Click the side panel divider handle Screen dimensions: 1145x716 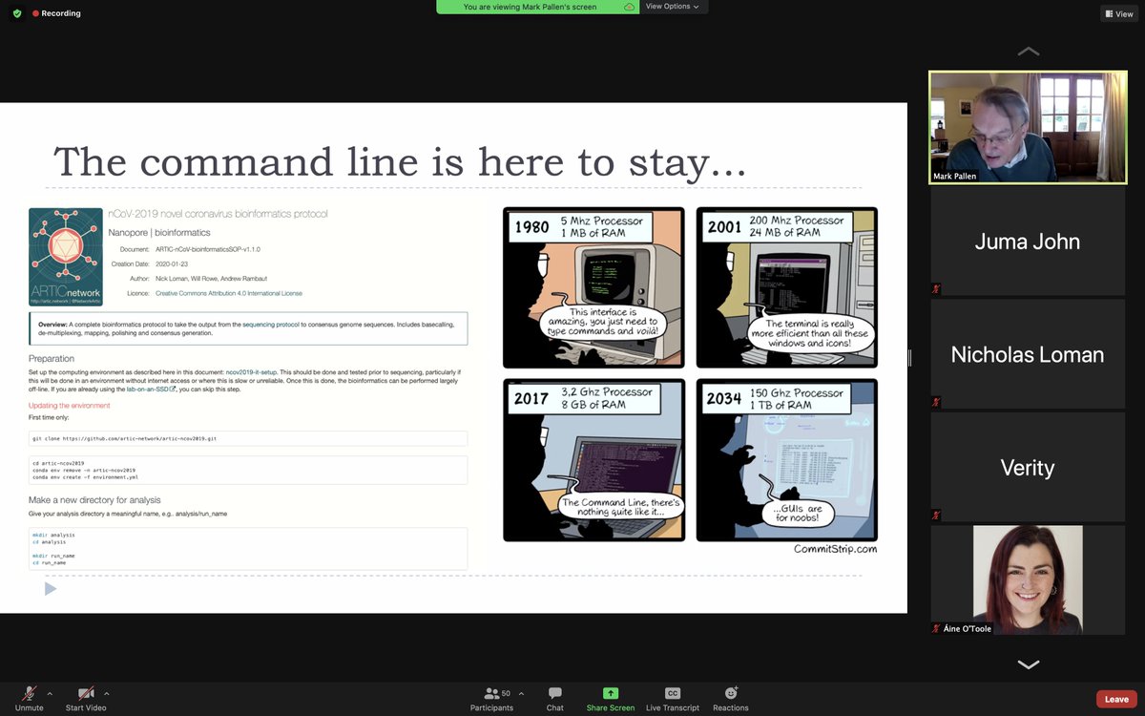909,358
